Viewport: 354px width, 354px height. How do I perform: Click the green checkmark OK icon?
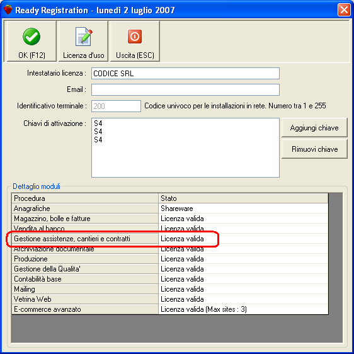[31, 37]
